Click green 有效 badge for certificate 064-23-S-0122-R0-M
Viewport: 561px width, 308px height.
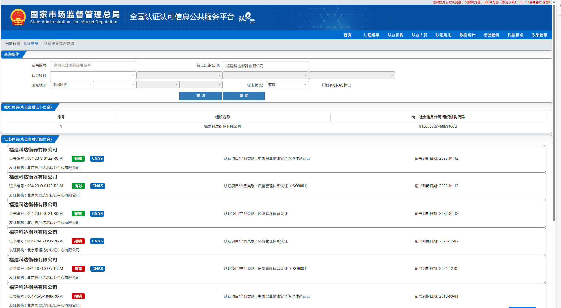78,159
